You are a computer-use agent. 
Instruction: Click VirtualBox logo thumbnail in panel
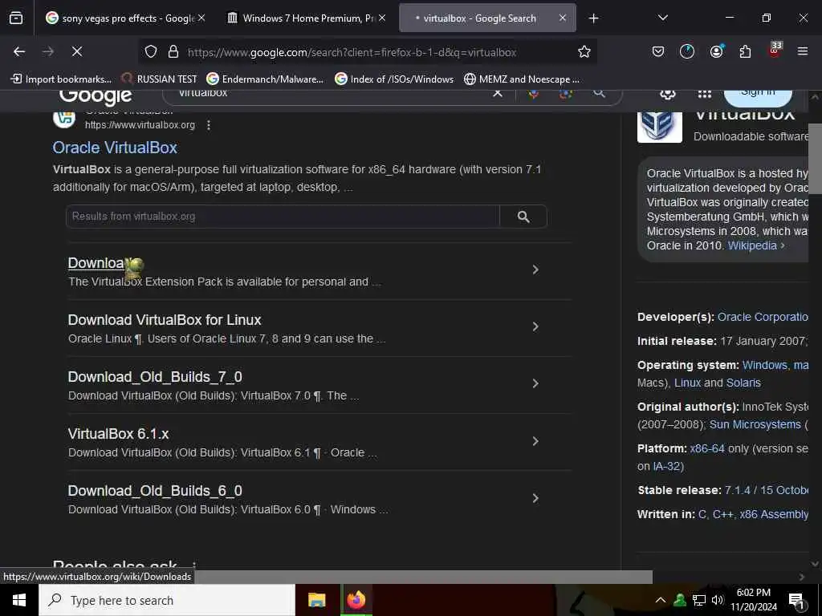click(660, 126)
